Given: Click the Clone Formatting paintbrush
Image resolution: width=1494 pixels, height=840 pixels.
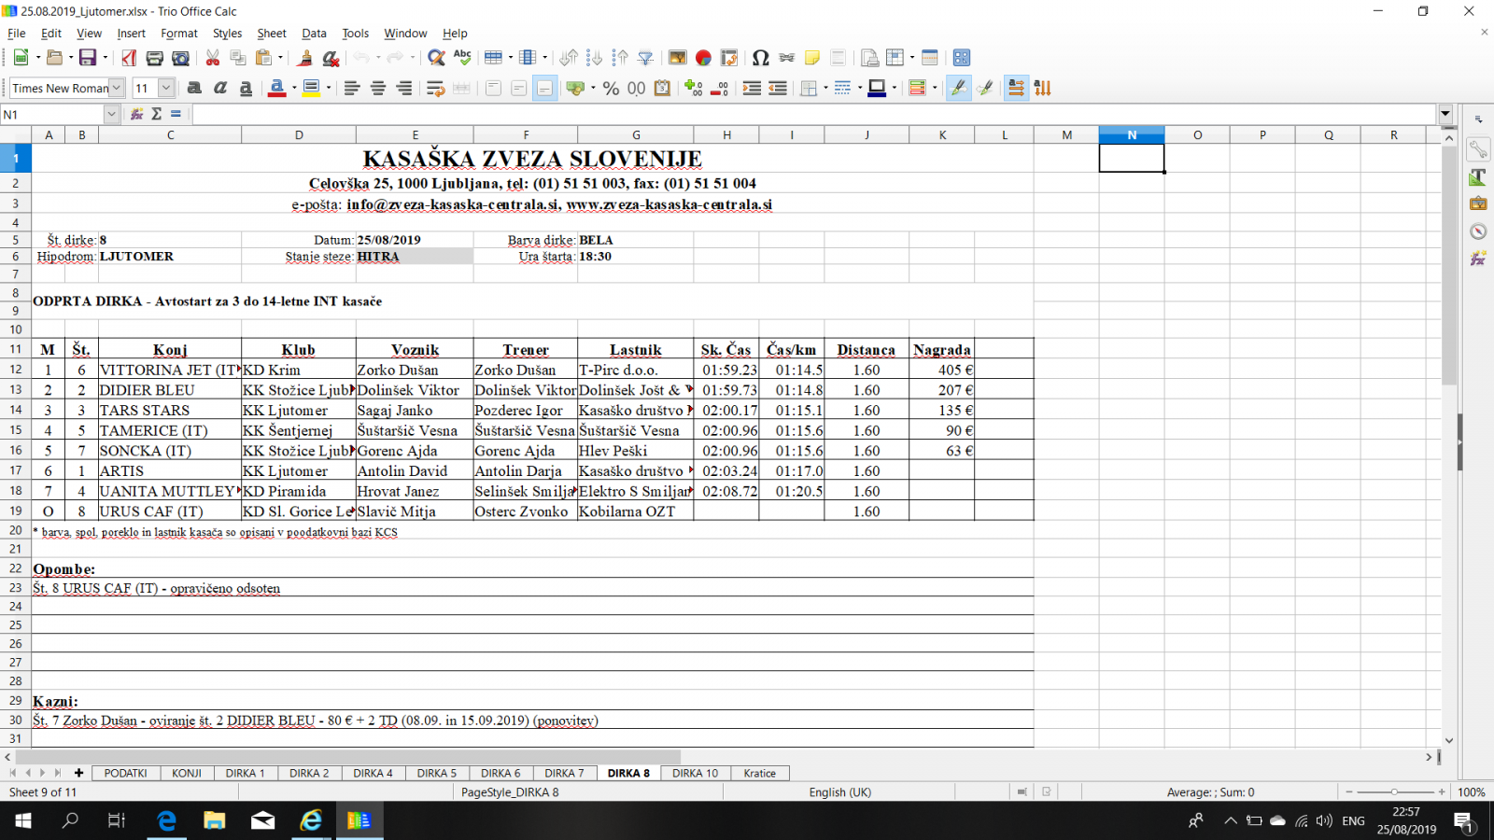Looking at the screenshot, I should [x=304, y=58].
